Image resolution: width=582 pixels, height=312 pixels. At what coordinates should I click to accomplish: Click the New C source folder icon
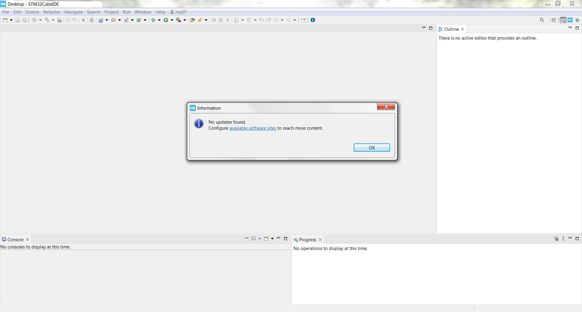114,20
